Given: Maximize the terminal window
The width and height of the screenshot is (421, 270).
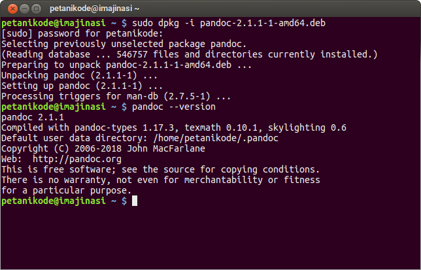Looking at the screenshot, I should click(x=35, y=8).
